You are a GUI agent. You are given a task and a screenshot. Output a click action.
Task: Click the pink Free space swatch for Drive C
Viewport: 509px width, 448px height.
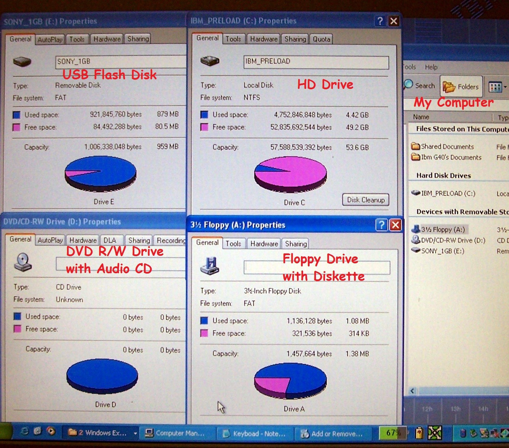click(x=204, y=127)
